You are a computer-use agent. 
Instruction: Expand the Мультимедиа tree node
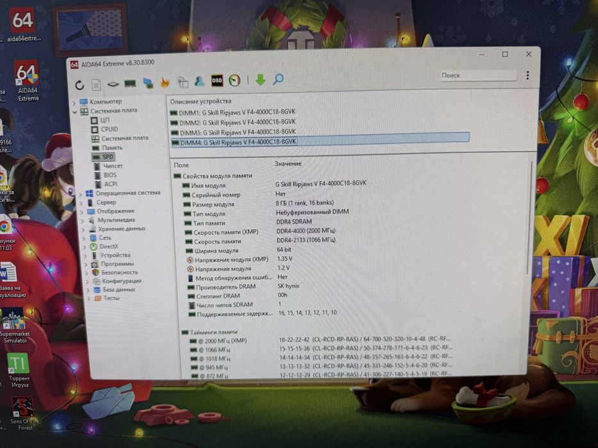click(x=83, y=221)
